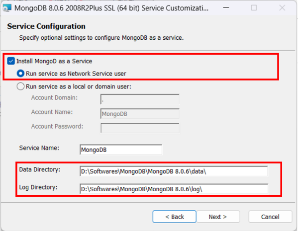
Task: Close the installer with the X icon
Action: 282,8
